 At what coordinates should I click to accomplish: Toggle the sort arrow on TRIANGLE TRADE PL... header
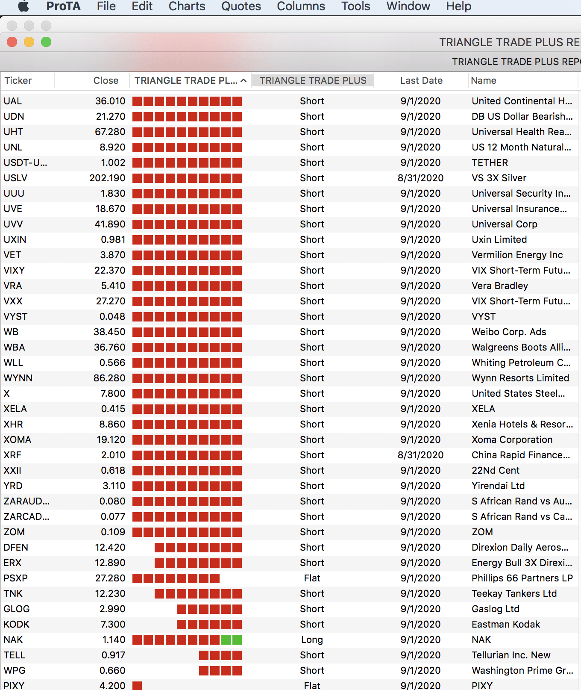244,80
